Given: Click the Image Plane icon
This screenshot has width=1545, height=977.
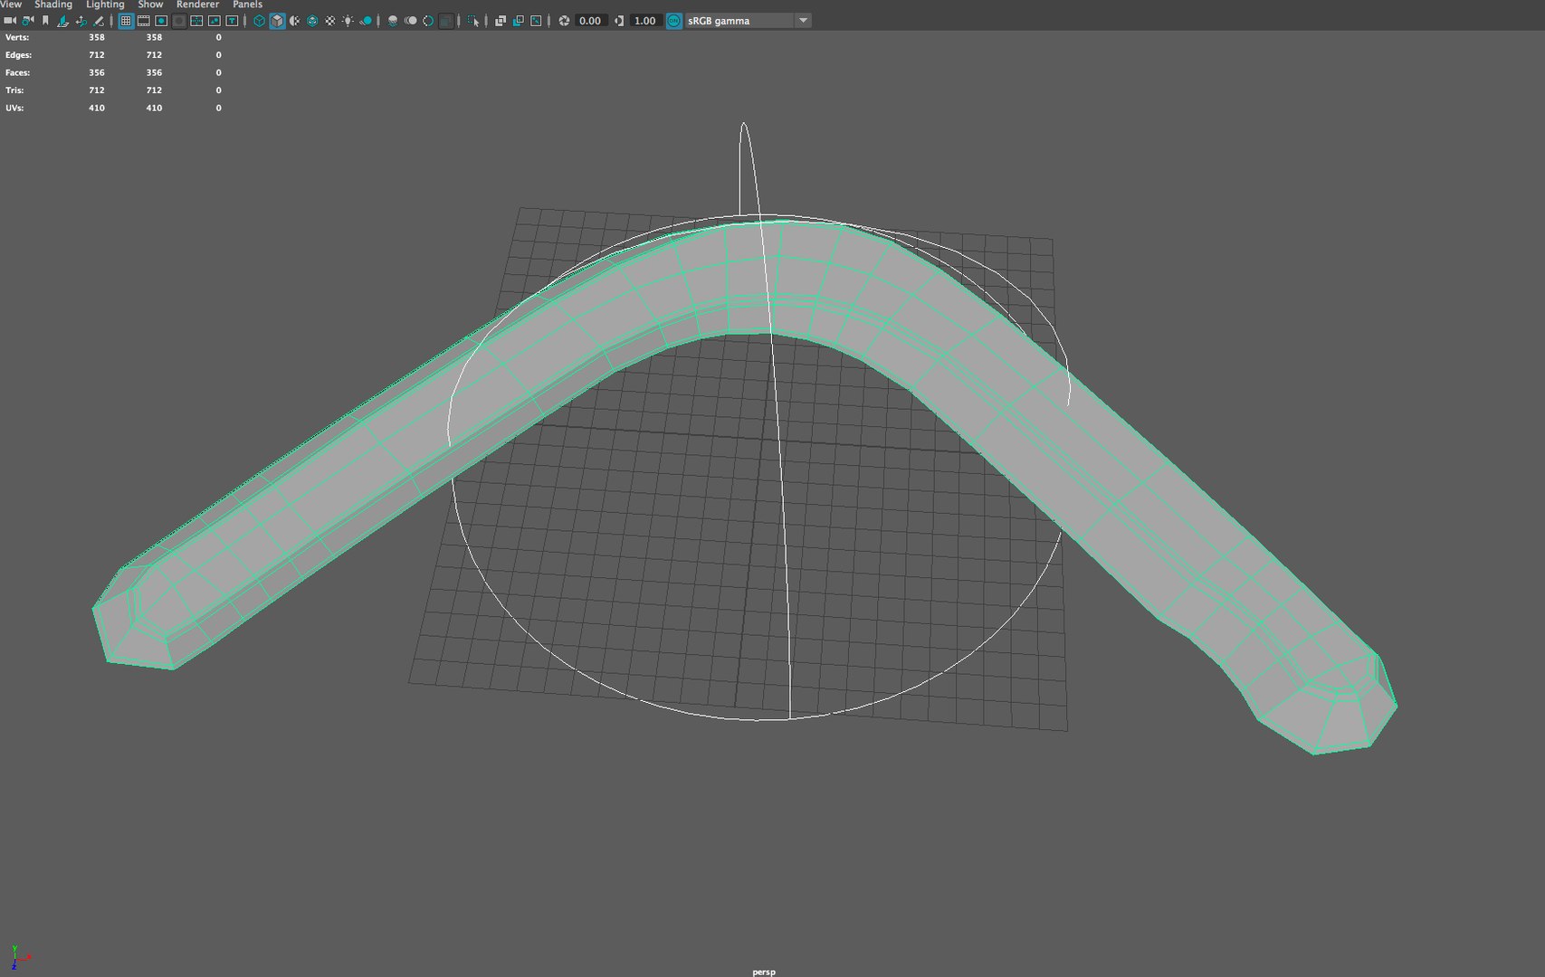Looking at the screenshot, I should (63, 20).
